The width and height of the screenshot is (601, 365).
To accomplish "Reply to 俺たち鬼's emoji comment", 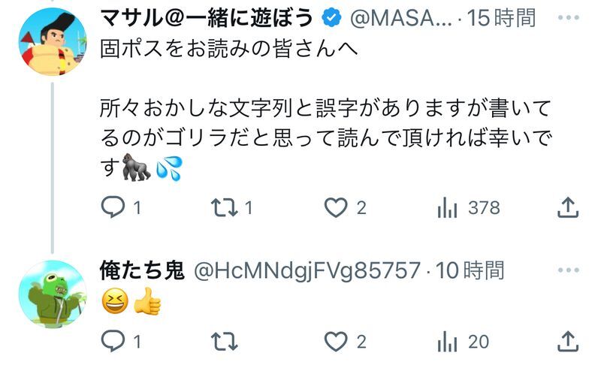I will click(121, 341).
